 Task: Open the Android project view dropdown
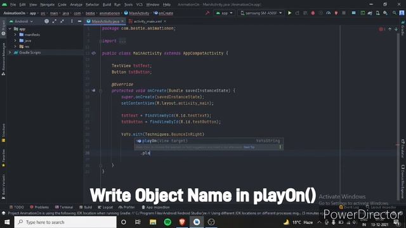point(21,21)
